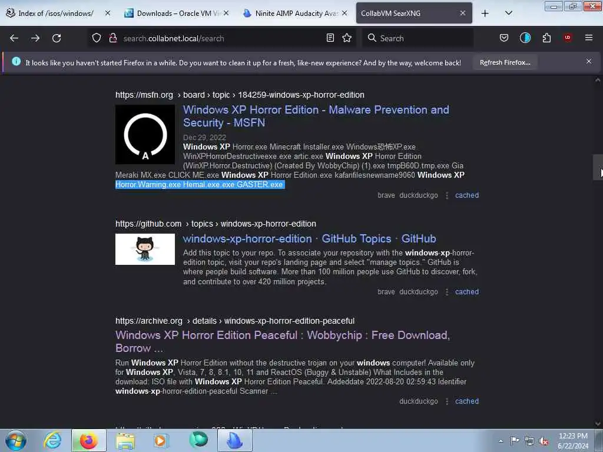Viewport: 603px width, 452px height.
Task: Bookmark this page with the star
Action: [347, 38]
